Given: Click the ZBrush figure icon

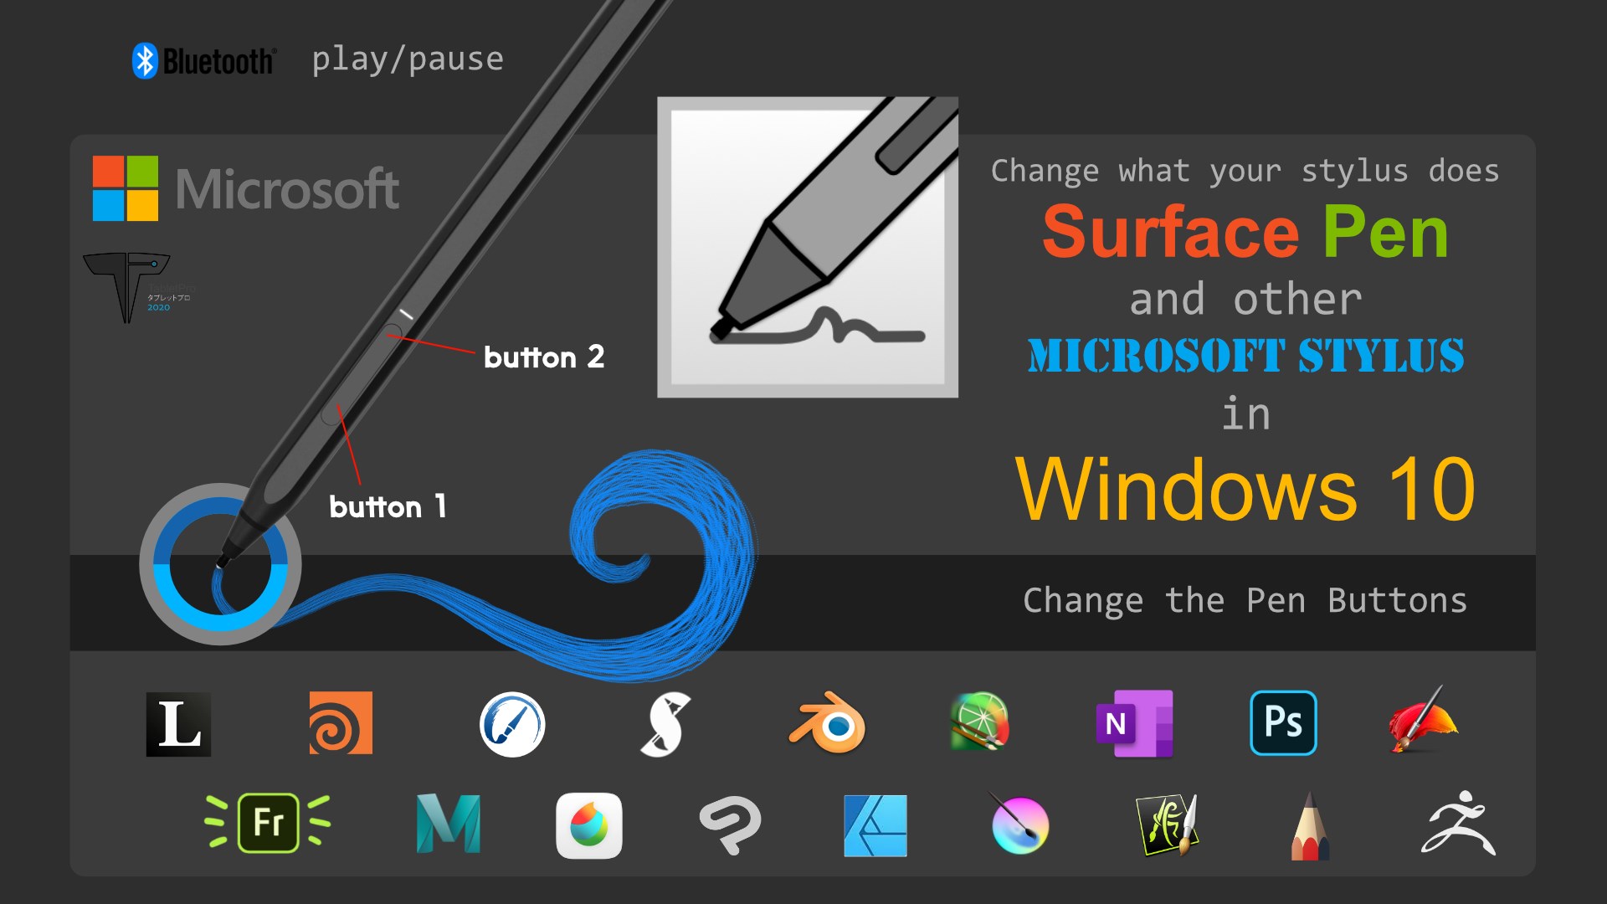Looking at the screenshot, I should click(1459, 824).
